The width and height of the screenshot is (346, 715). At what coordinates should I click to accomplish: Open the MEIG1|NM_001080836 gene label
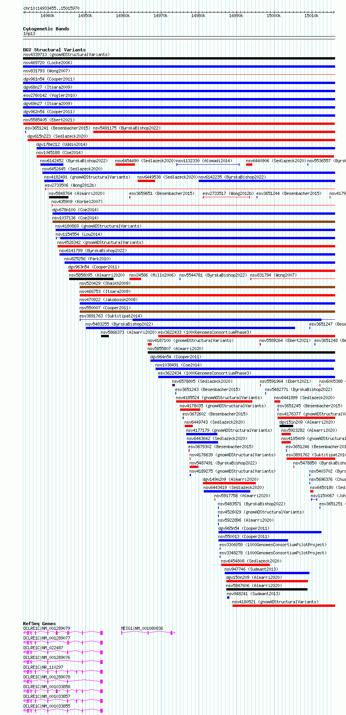click(x=142, y=628)
